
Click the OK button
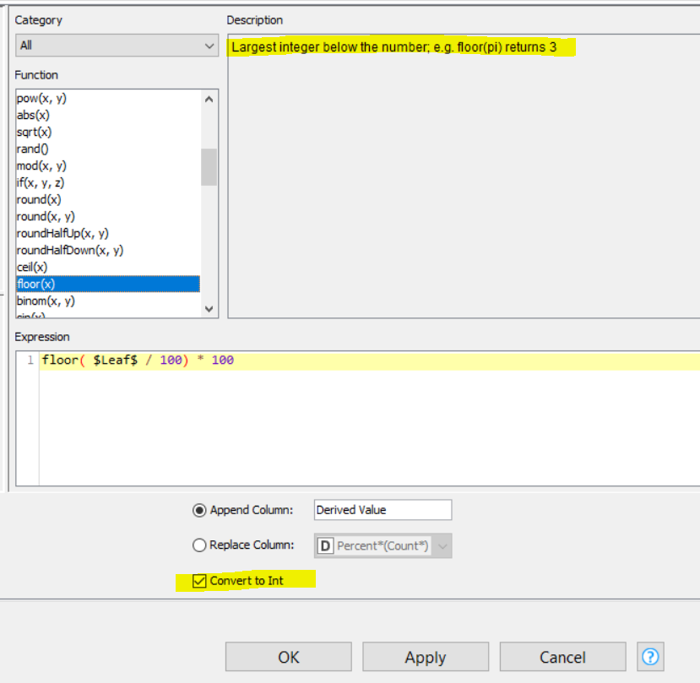288,657
